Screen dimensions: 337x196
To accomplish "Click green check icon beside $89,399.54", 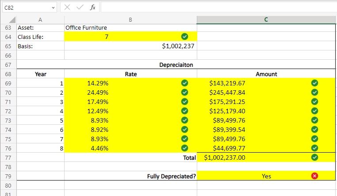I will 314,129.
